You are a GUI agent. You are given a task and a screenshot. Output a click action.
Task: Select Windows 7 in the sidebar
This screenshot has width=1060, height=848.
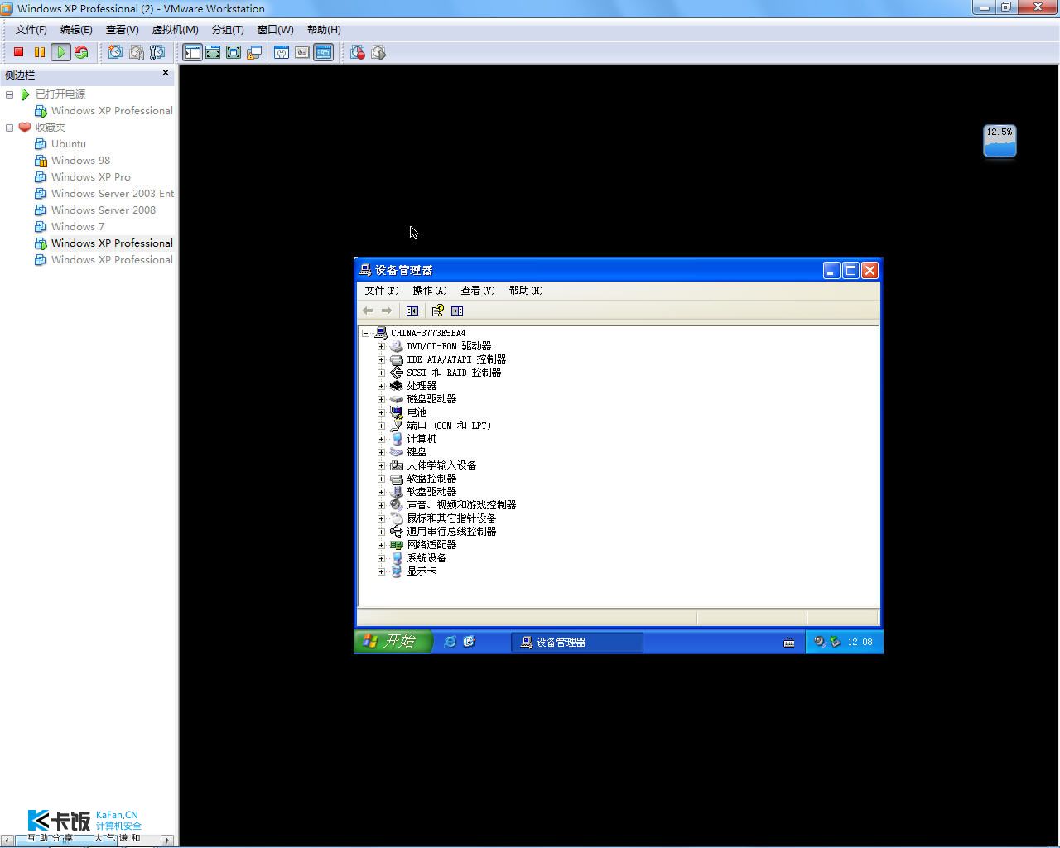(77, 227)
